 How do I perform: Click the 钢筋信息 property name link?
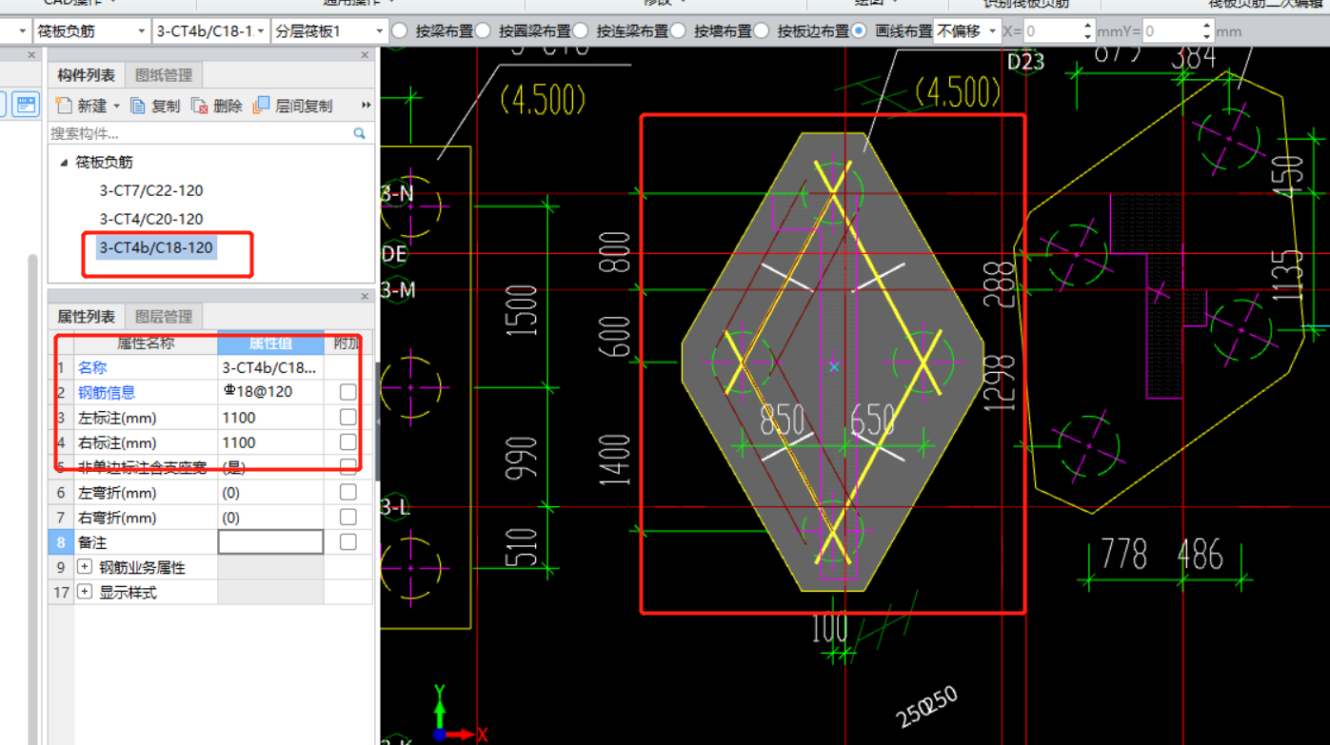[107, 392]
